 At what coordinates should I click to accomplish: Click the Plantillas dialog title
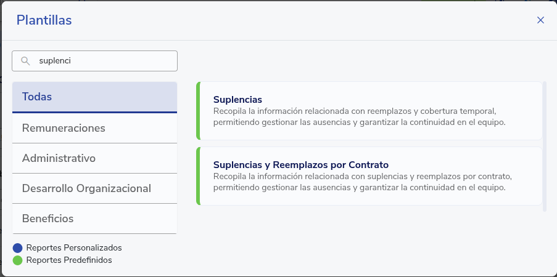point(44,20)
